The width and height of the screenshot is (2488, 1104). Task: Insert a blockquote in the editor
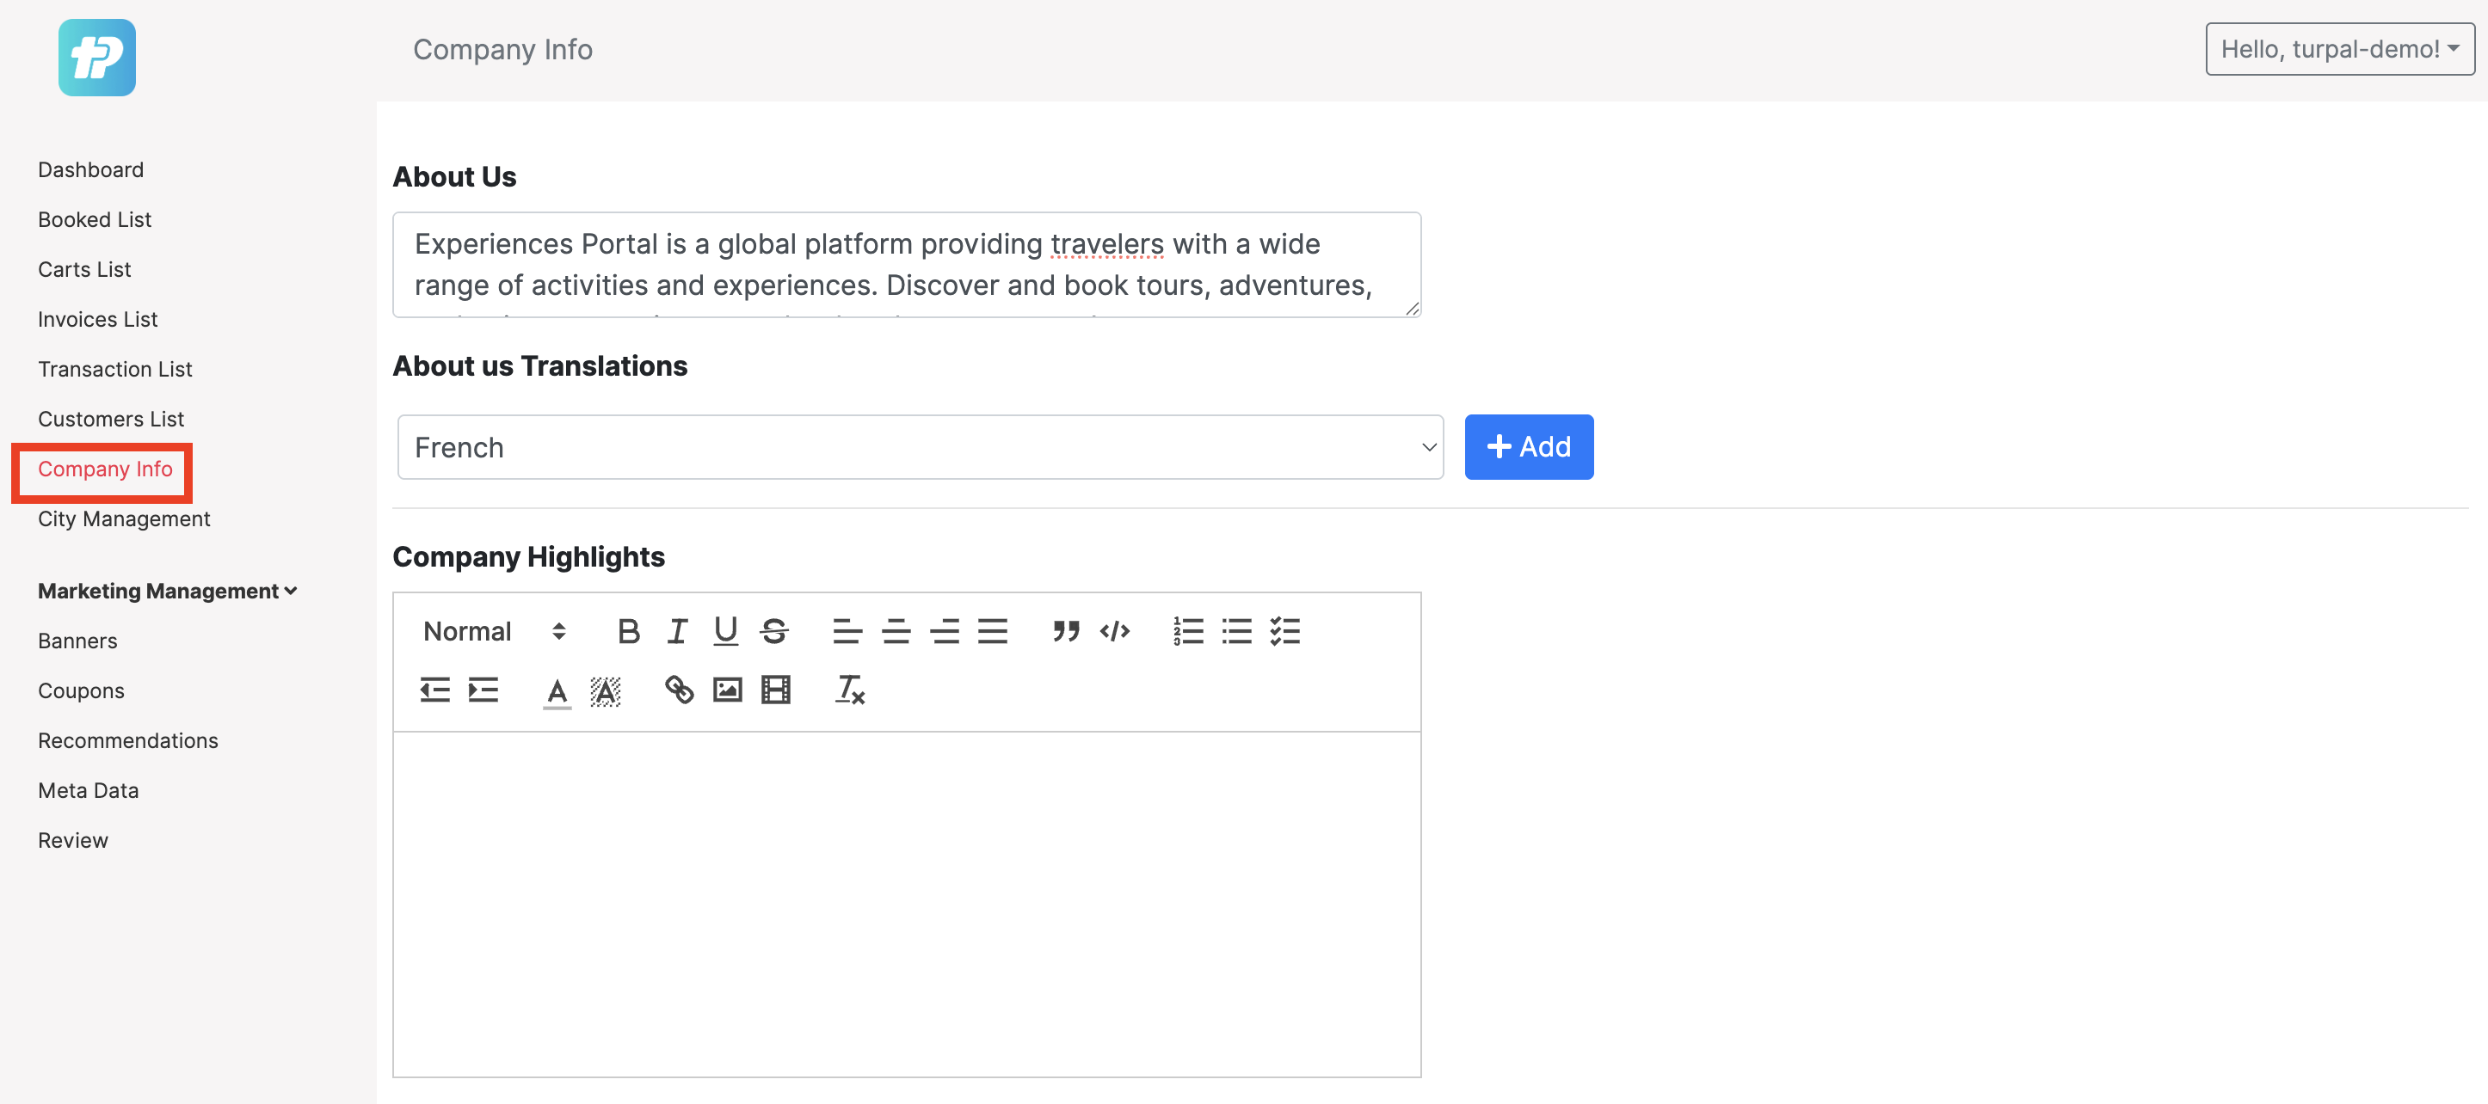pyautogui.click(x=1066, y=631)
